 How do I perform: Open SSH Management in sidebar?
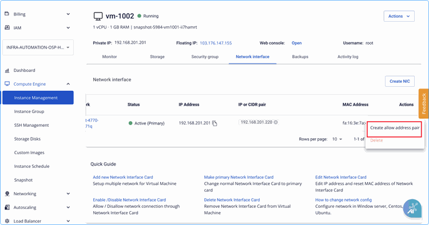31,125
